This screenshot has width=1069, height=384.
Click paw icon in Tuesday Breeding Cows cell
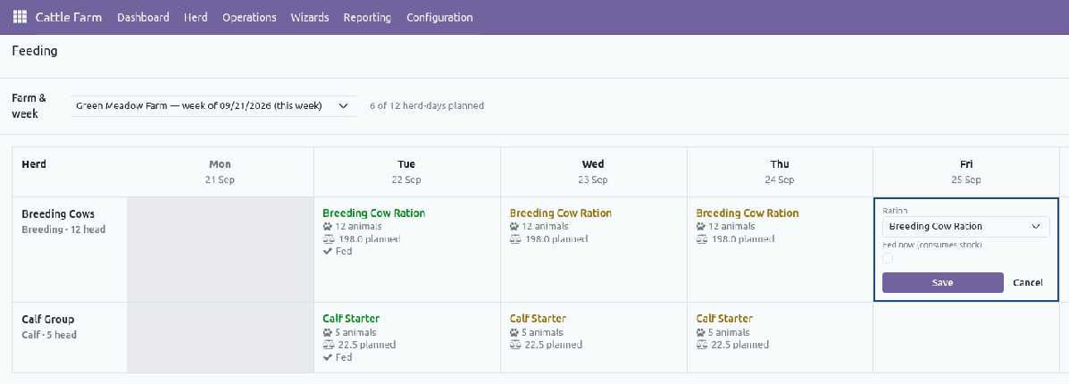[327, 227]
